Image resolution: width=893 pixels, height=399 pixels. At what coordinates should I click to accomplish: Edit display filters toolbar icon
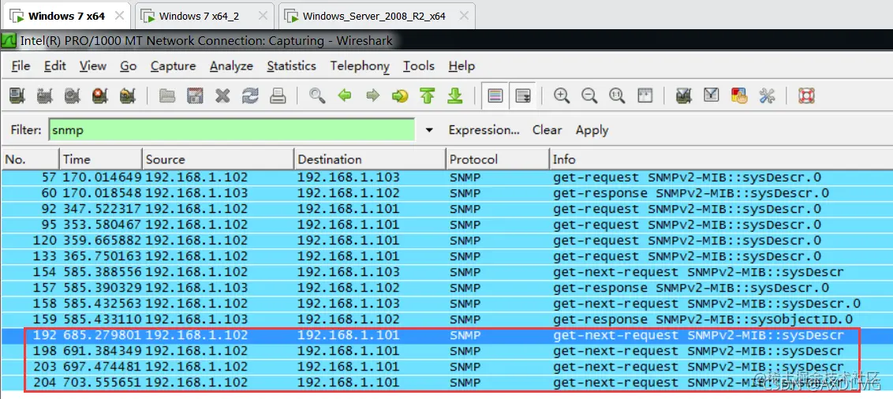(x=712, y=95)
